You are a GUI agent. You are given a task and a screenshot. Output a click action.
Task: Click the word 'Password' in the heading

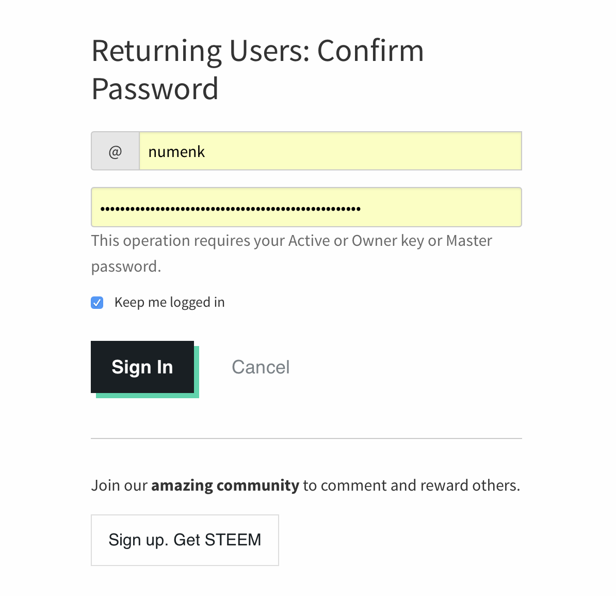tap(155, 89)
